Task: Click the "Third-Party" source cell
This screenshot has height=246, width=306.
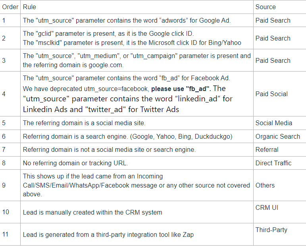Action: 271,230
